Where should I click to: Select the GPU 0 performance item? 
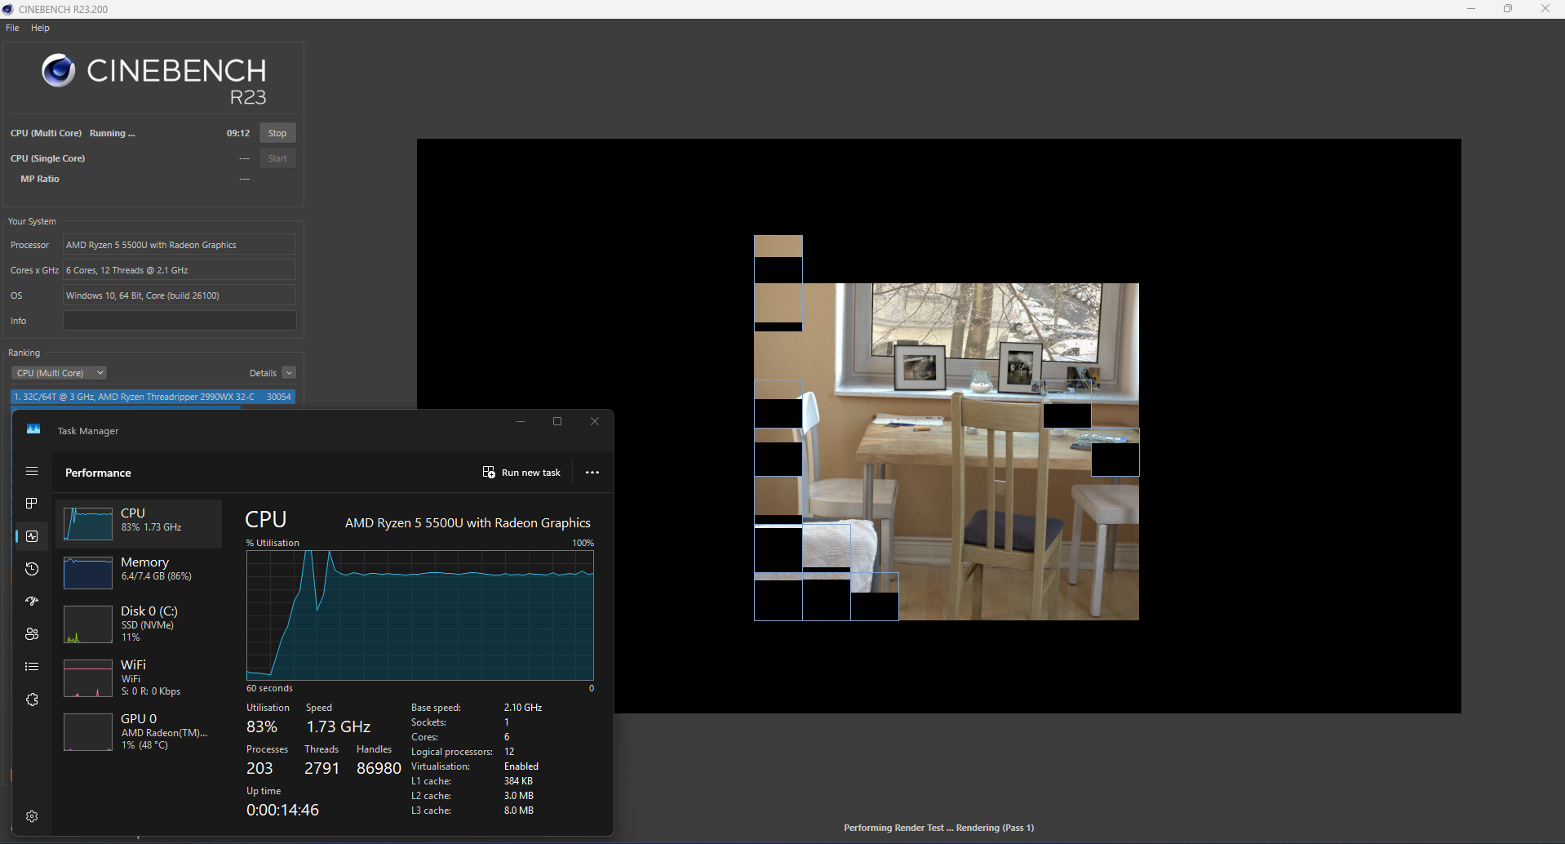[x=139, y=731]
